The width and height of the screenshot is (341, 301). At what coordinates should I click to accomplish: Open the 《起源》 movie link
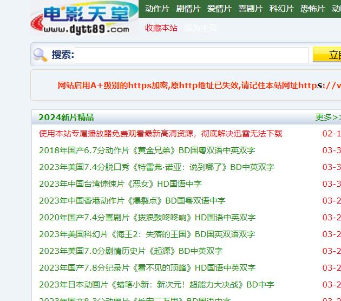[x=130, y=251]
